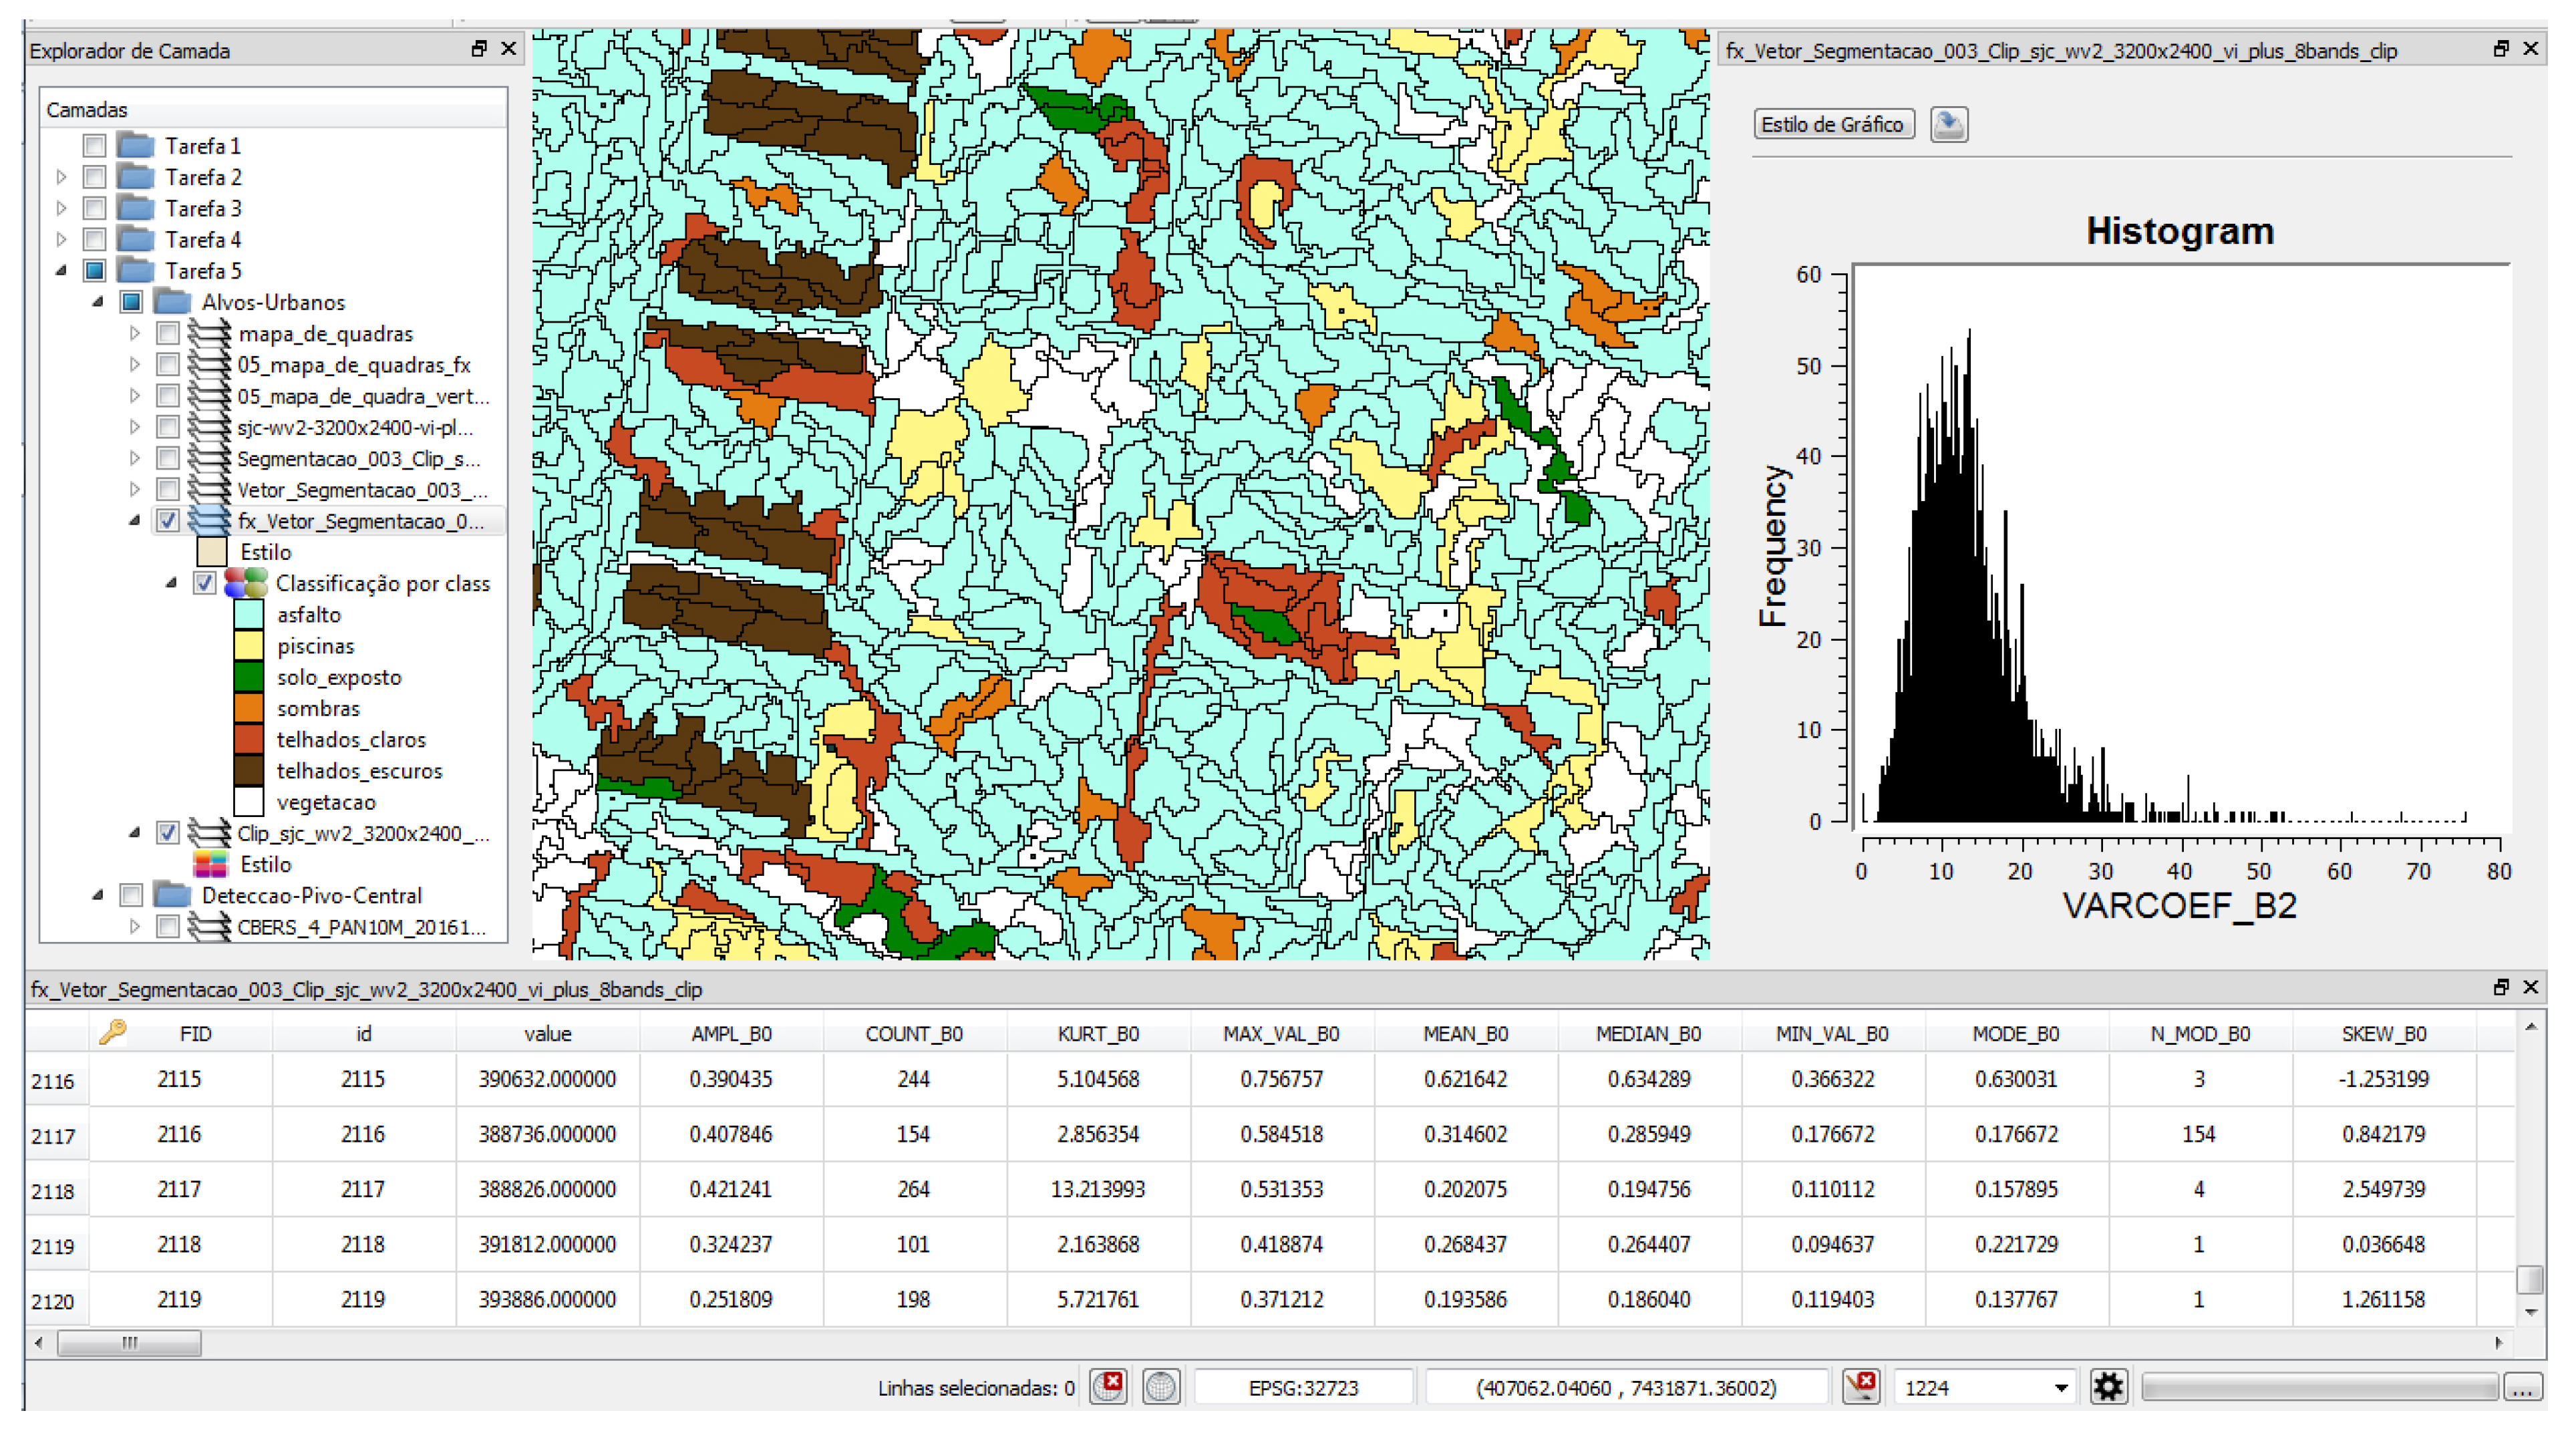The height and width of the screenshot is (1429, 2576).
Task: Click the Classificação por class legend icon
Action: click(246, 582)
